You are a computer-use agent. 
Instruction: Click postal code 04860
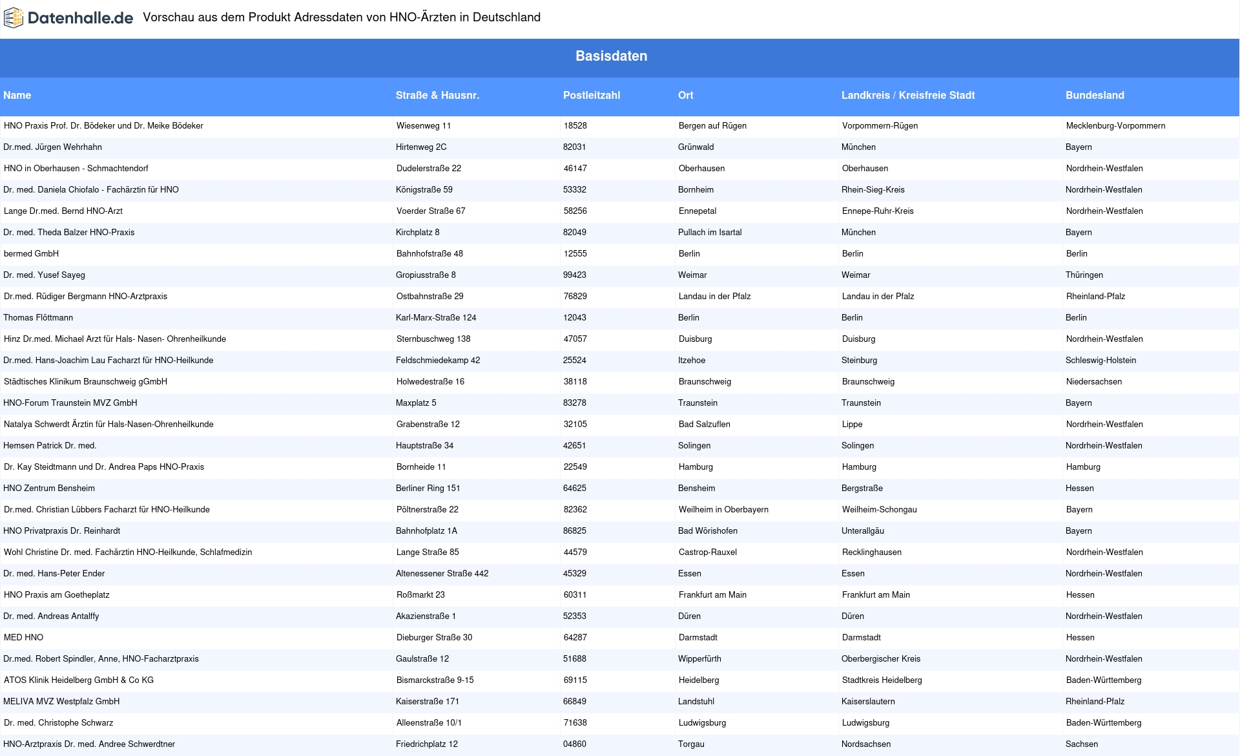click(x=575, y=744)
